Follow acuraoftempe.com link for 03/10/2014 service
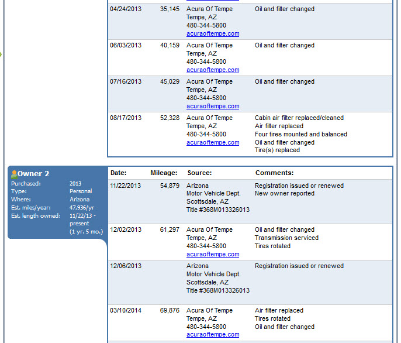 213,335
